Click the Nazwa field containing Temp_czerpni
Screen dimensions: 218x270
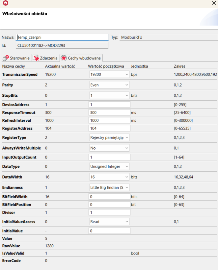[62, 37]
